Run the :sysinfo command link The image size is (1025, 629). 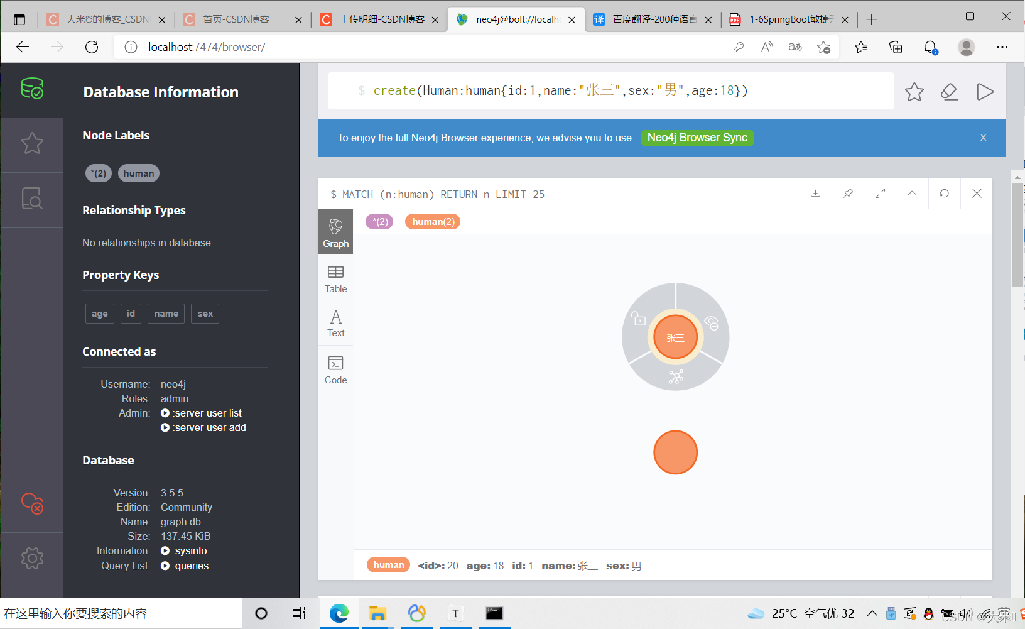click(x=184, y=550)
